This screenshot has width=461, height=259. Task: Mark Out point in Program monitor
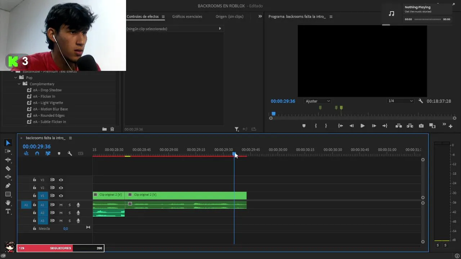pyautogui.click(x=326, y=126)
